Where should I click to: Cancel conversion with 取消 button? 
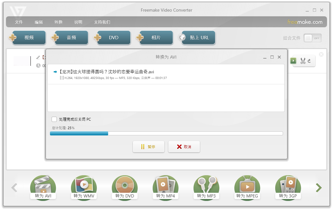(x=184, y=147)
